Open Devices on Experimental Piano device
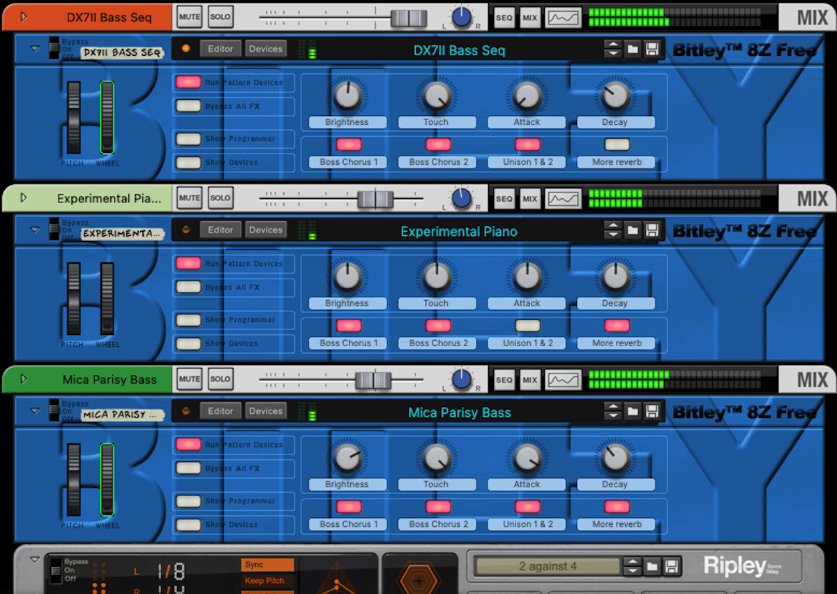The image size is (837, 594). click(266, 230)
